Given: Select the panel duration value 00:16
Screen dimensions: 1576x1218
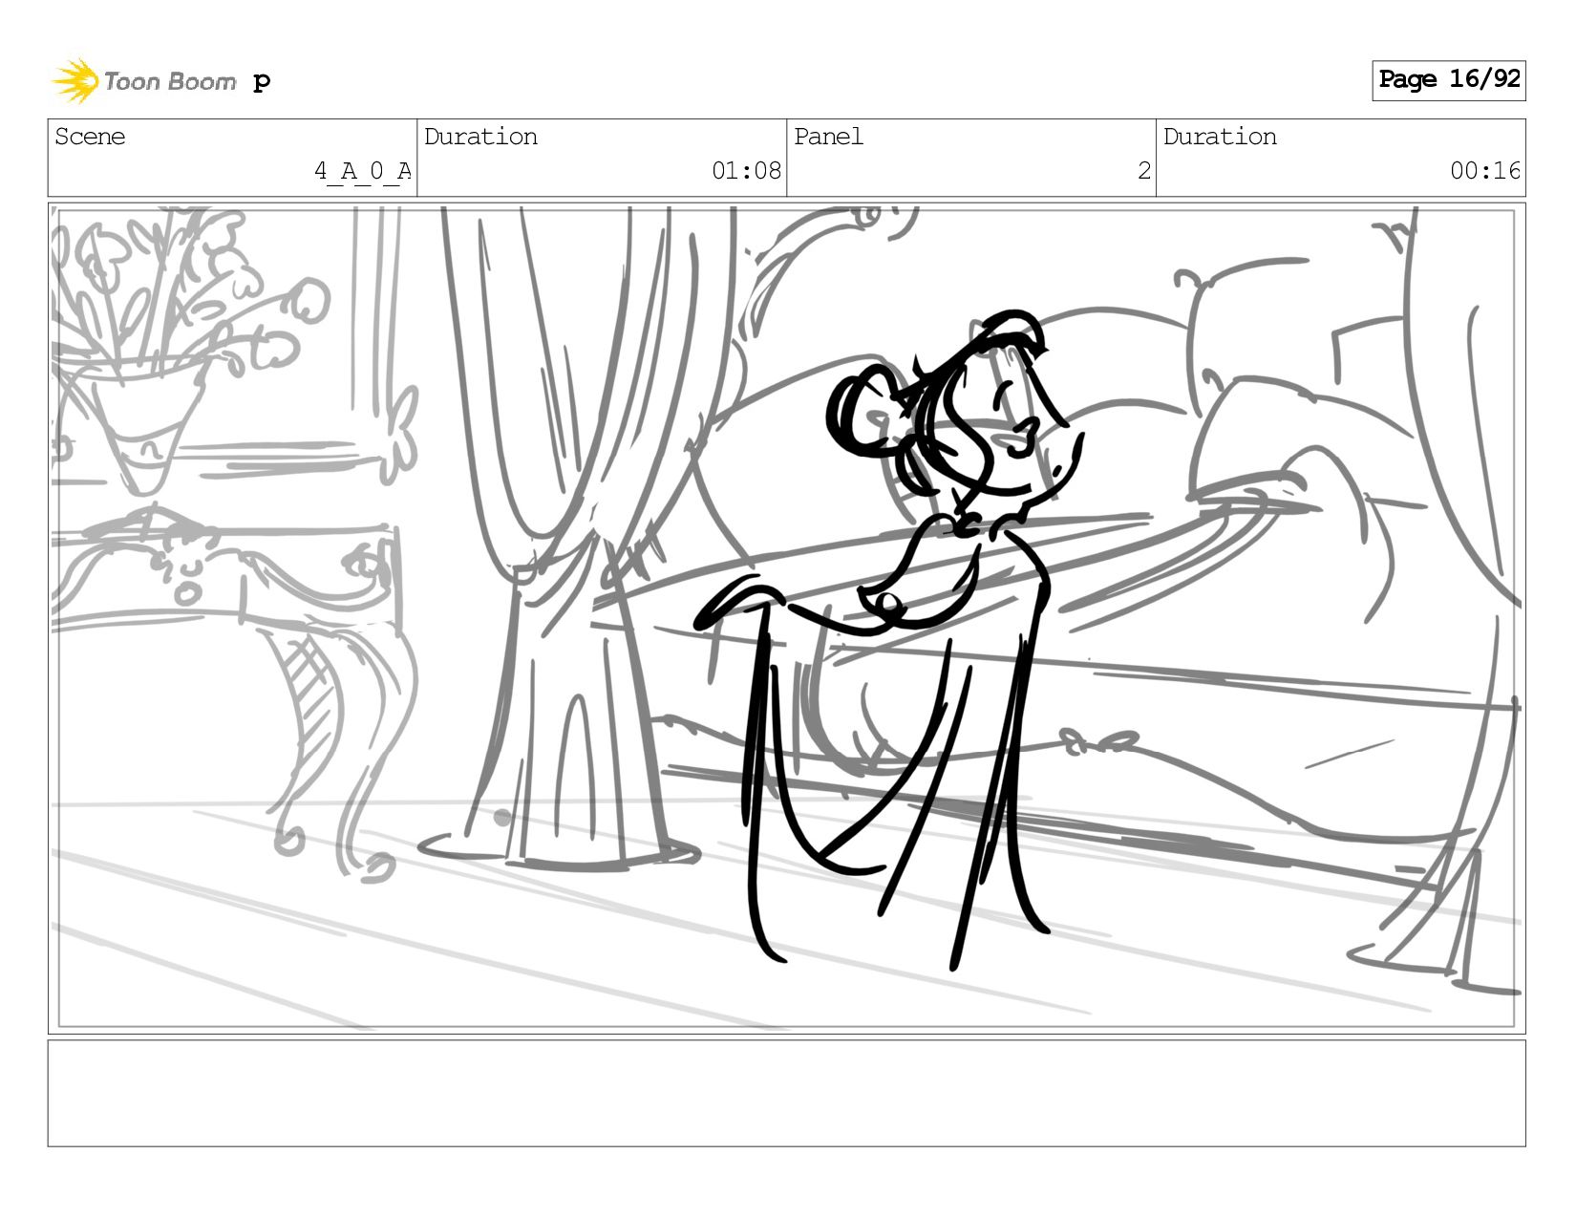Looking at the screenshot, I should tap(1484, 171).
